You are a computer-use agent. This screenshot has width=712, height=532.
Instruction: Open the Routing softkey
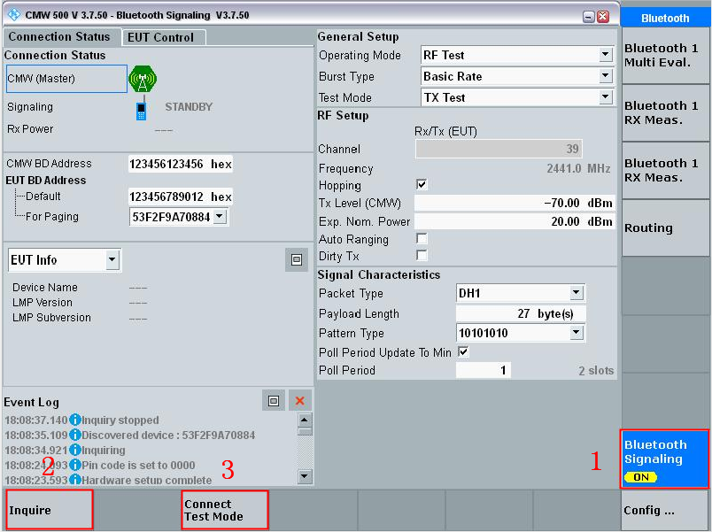pos(665,227)
